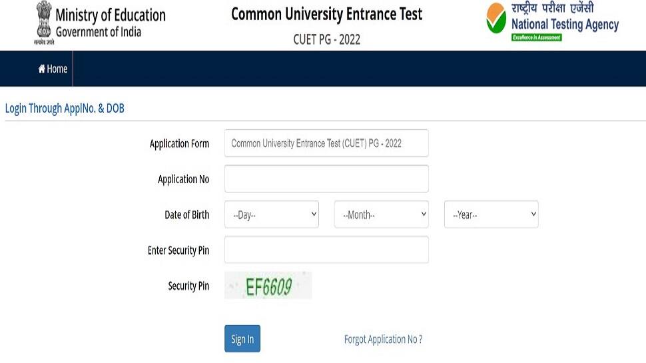Click the Excellence in Assessment green badge

pyautogui.click(x=536, y=37)
